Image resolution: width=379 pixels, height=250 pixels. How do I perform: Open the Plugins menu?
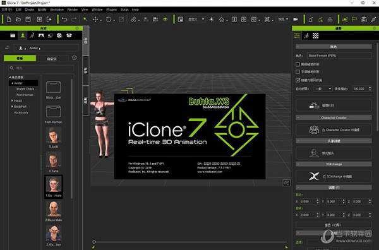[111, 9]
